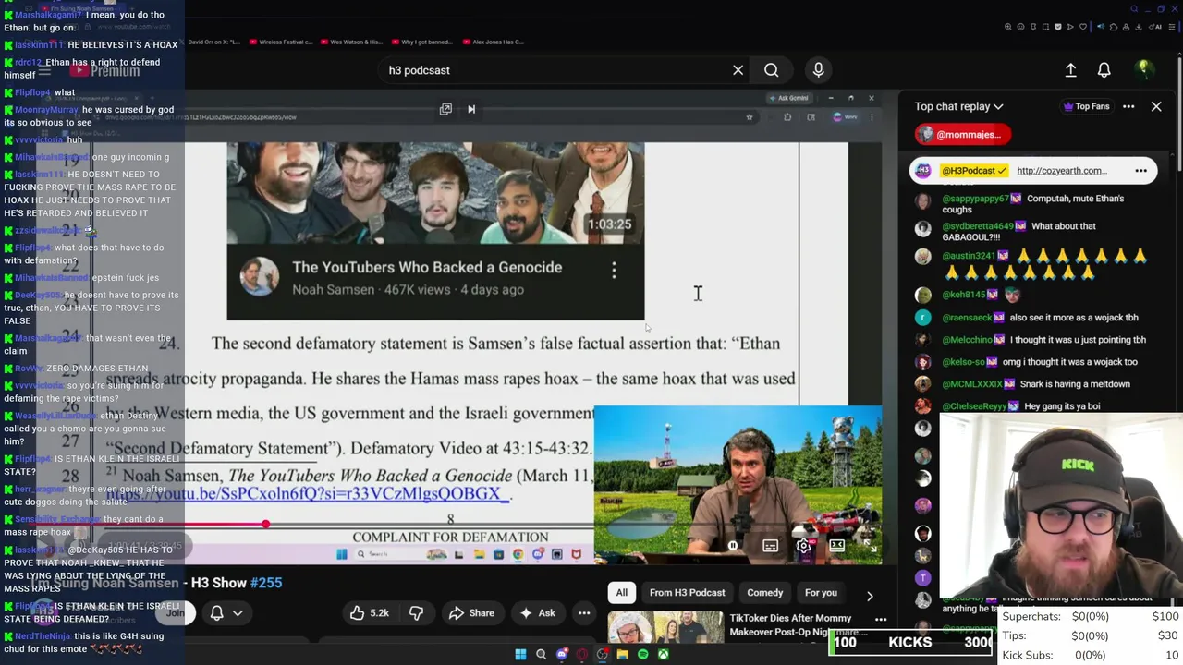Open chat replay three-dot options
The height and width of the screenshot is (665, 1183).
pos(1128,106)
